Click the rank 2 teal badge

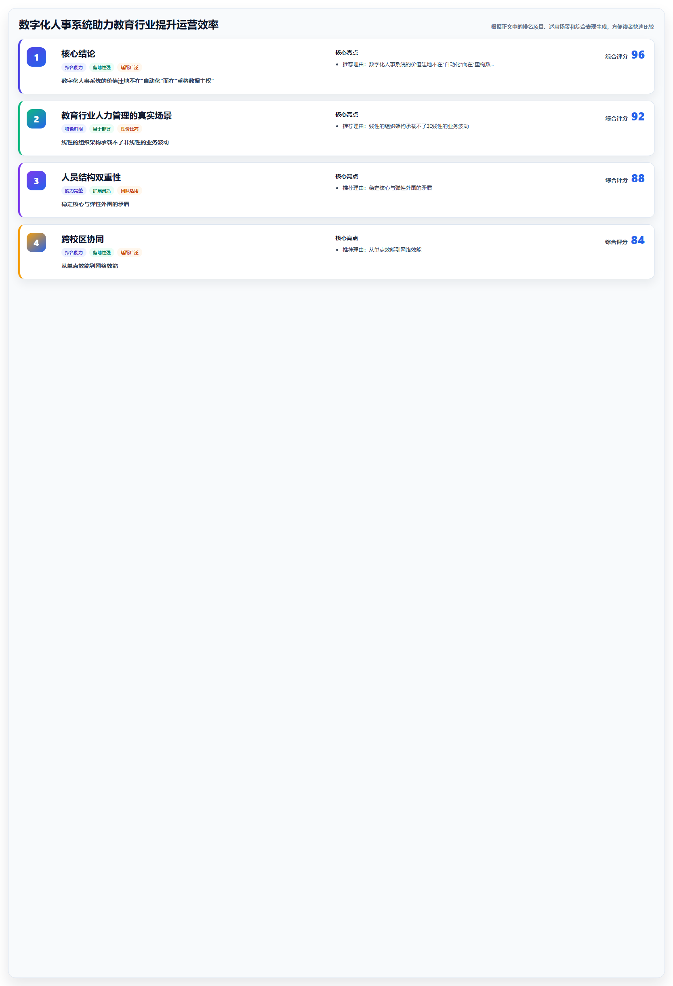tap(36, 119)
